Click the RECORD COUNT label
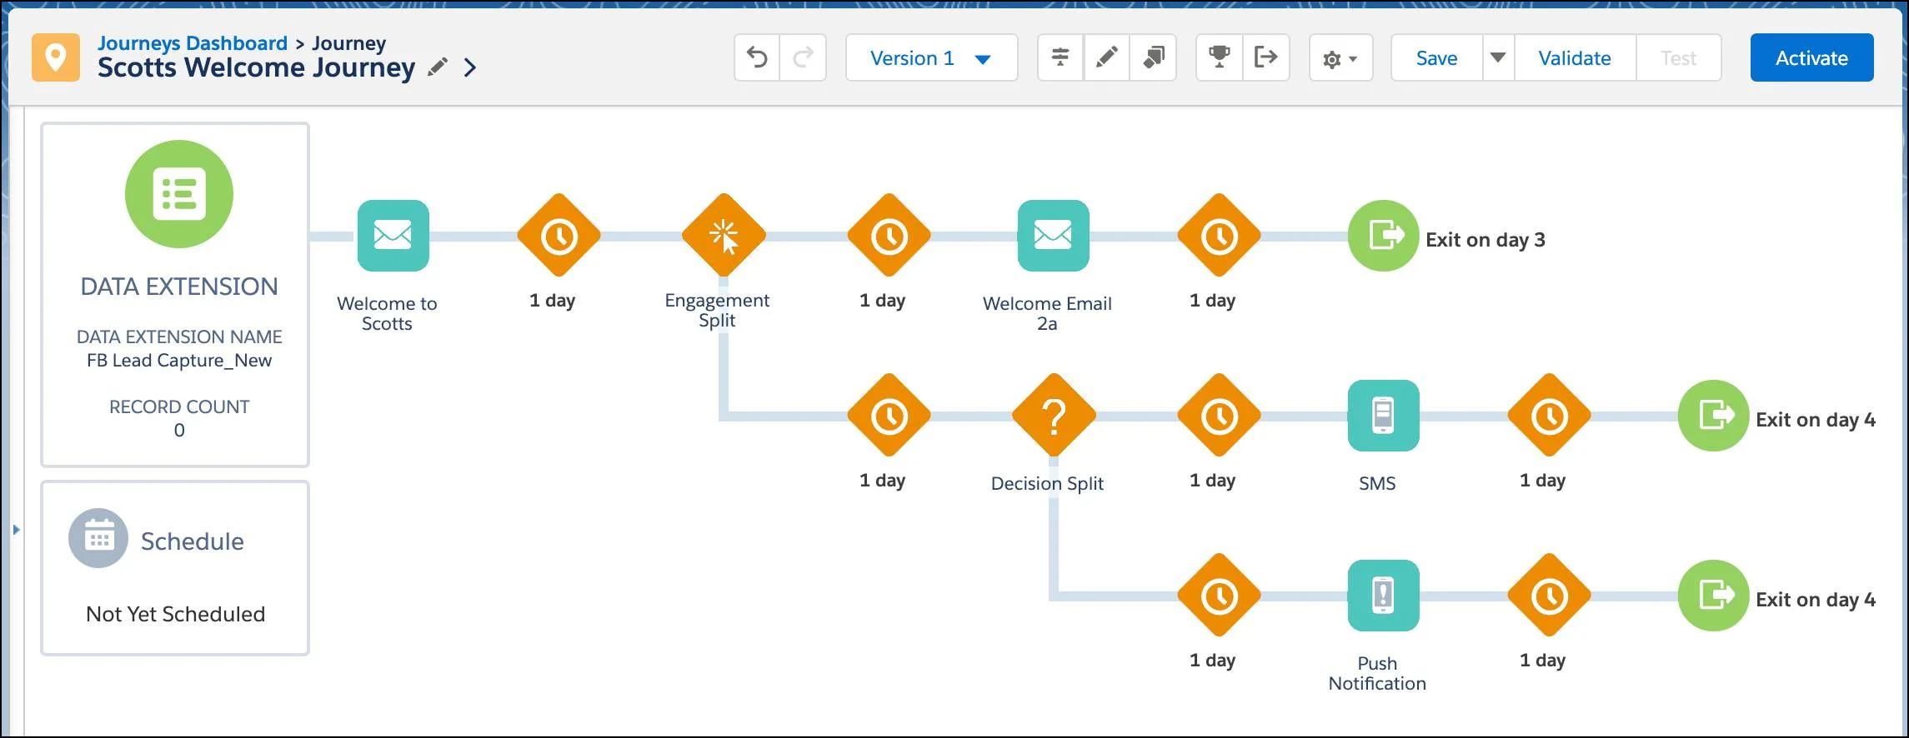This screenshot has width=1909, height=738. pos(179,406)
